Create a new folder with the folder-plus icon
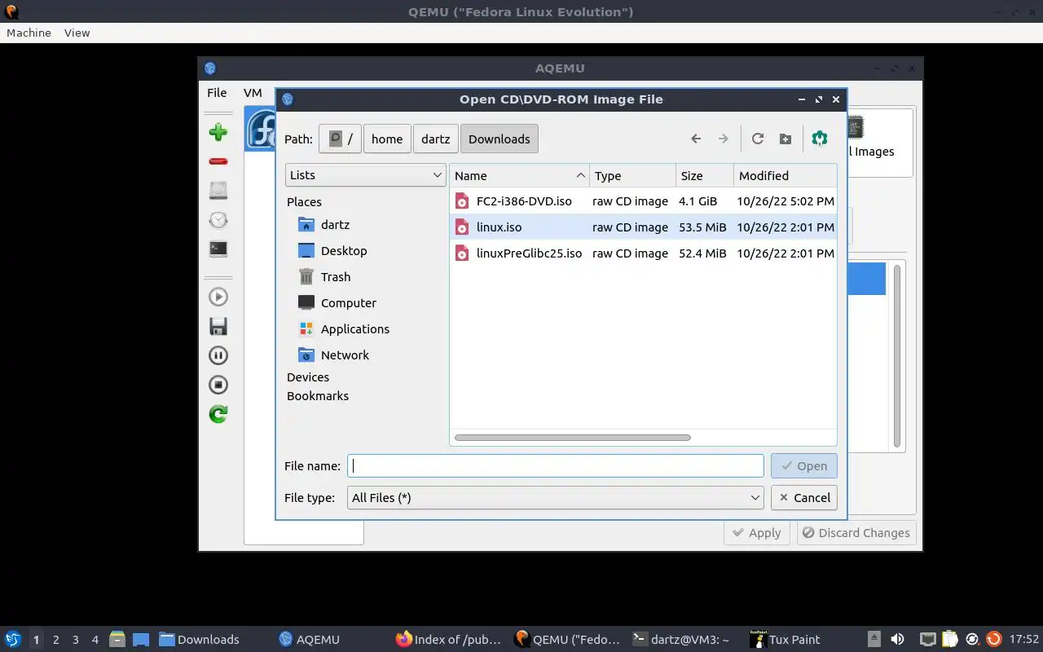Image resolution: width=1043 pixels, height=652 pixels. (x=786, y=139)
